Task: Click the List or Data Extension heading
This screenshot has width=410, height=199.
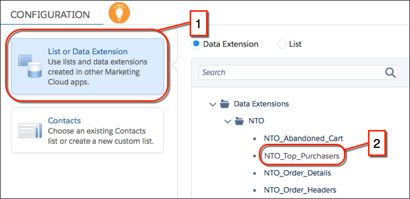Action: click(x=88, y=52)
